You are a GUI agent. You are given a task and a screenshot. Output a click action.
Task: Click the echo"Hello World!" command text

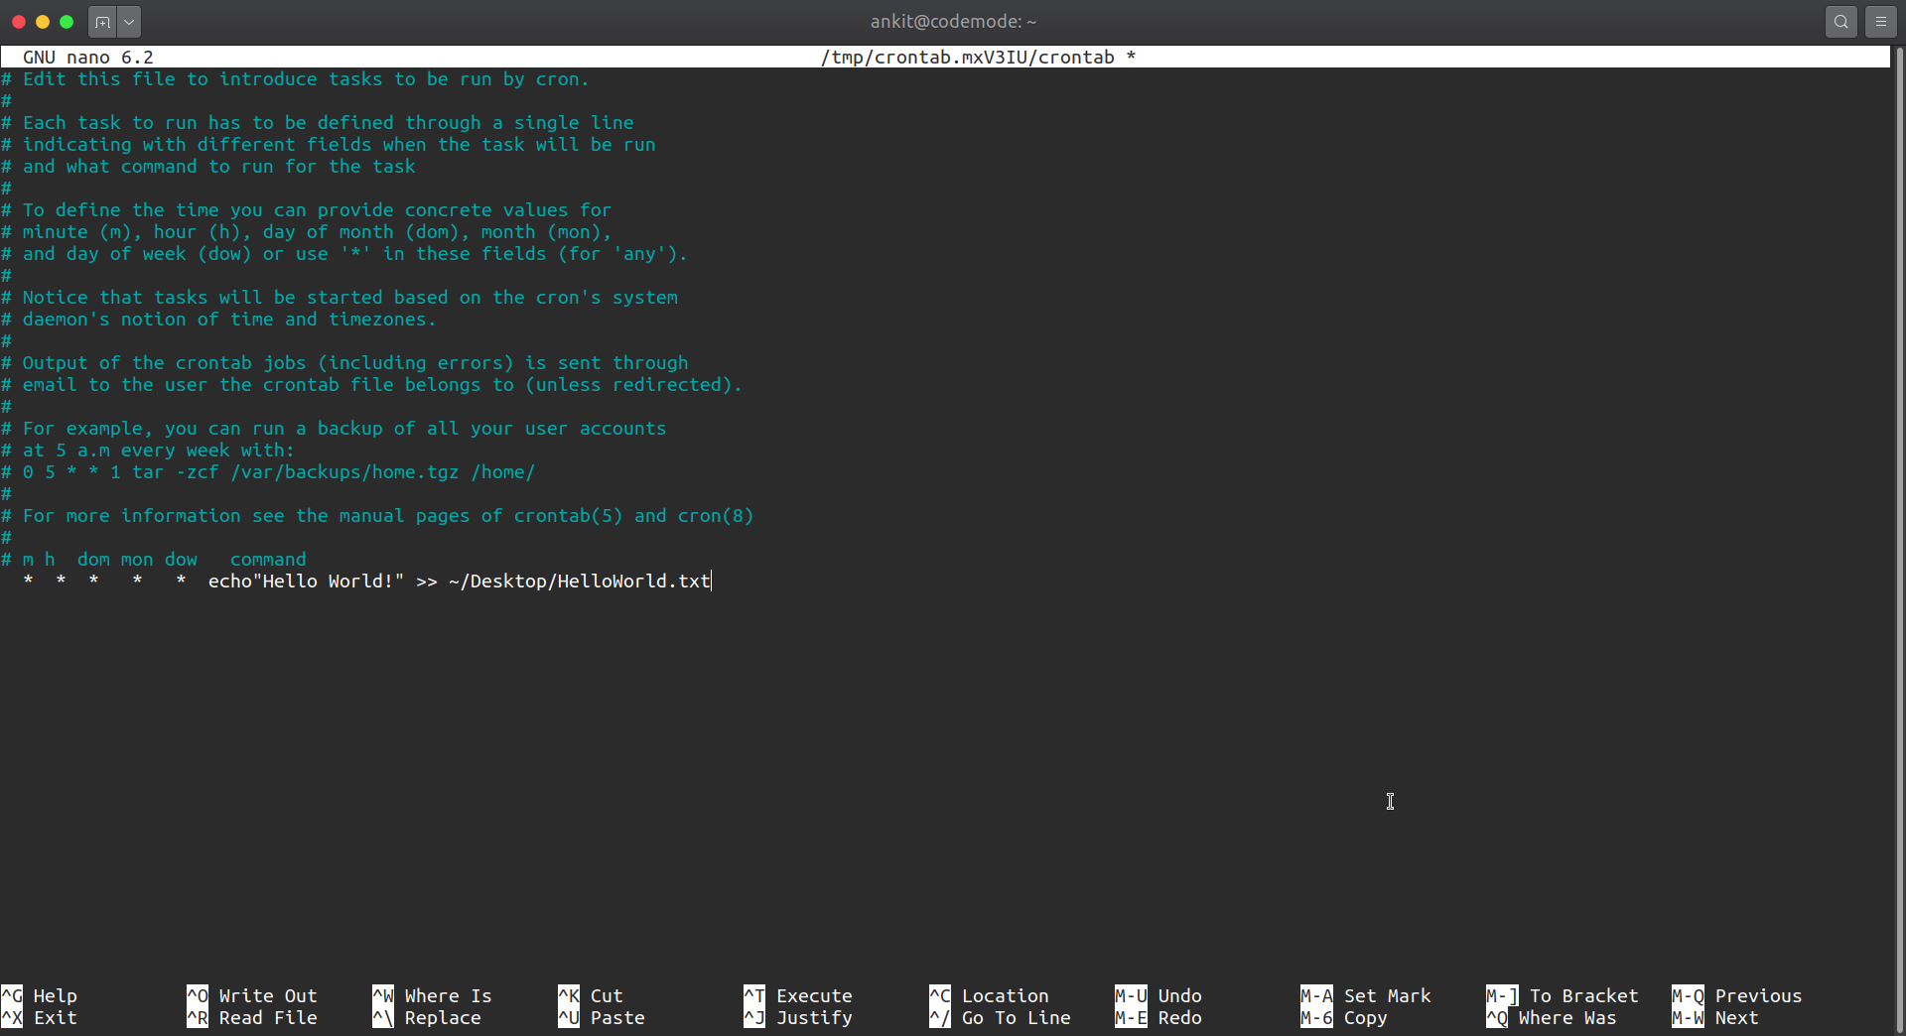click(307, 582)
